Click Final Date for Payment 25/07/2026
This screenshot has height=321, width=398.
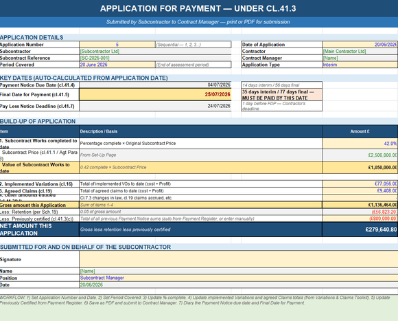155,95
